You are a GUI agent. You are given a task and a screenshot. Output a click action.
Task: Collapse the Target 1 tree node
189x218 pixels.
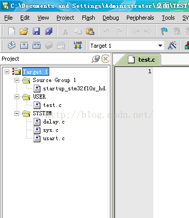pos(7,72)
